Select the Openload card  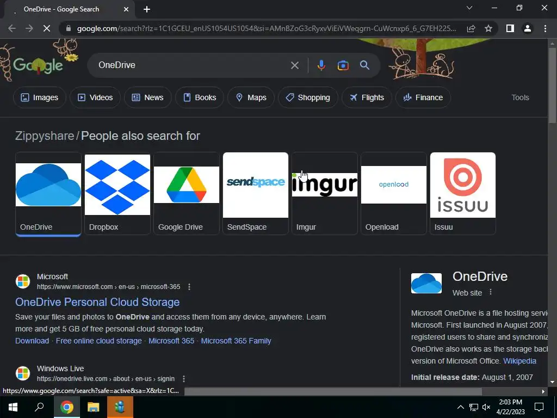[x=394, y=194]
